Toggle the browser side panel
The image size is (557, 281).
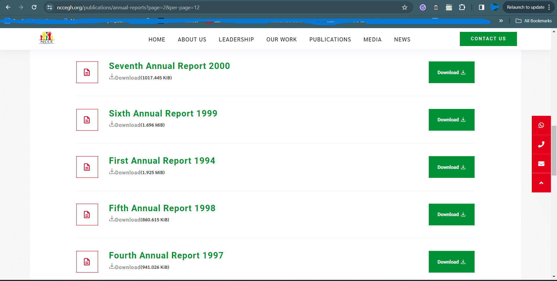point(482,8)
